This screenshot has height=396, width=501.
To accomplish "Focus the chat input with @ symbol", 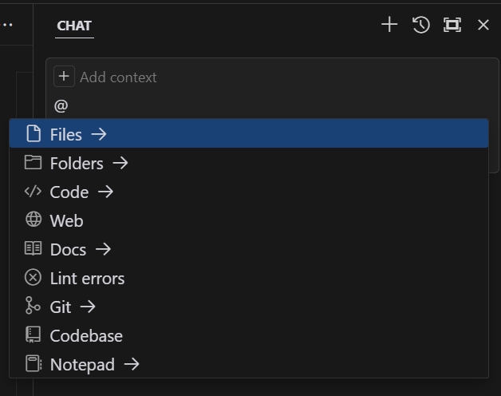I will tap(271, 106).
